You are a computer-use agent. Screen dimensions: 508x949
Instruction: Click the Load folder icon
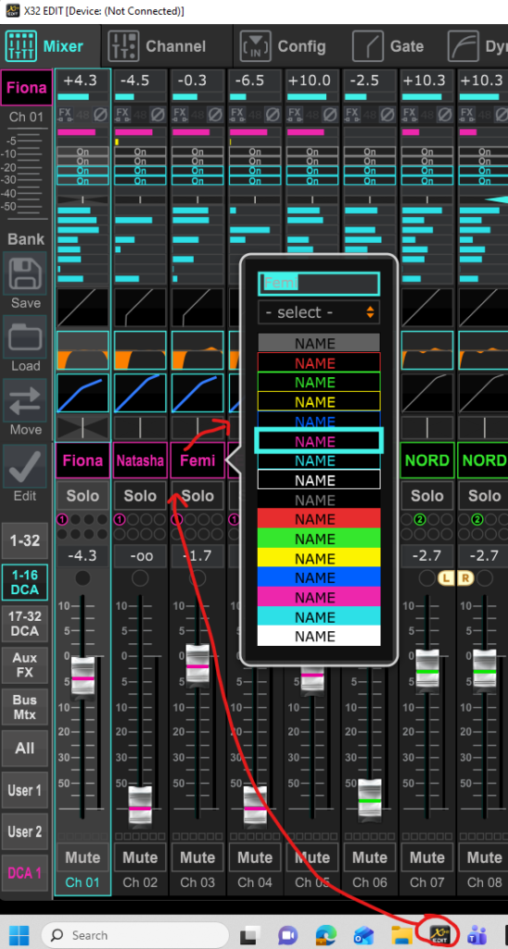[25, 335]
